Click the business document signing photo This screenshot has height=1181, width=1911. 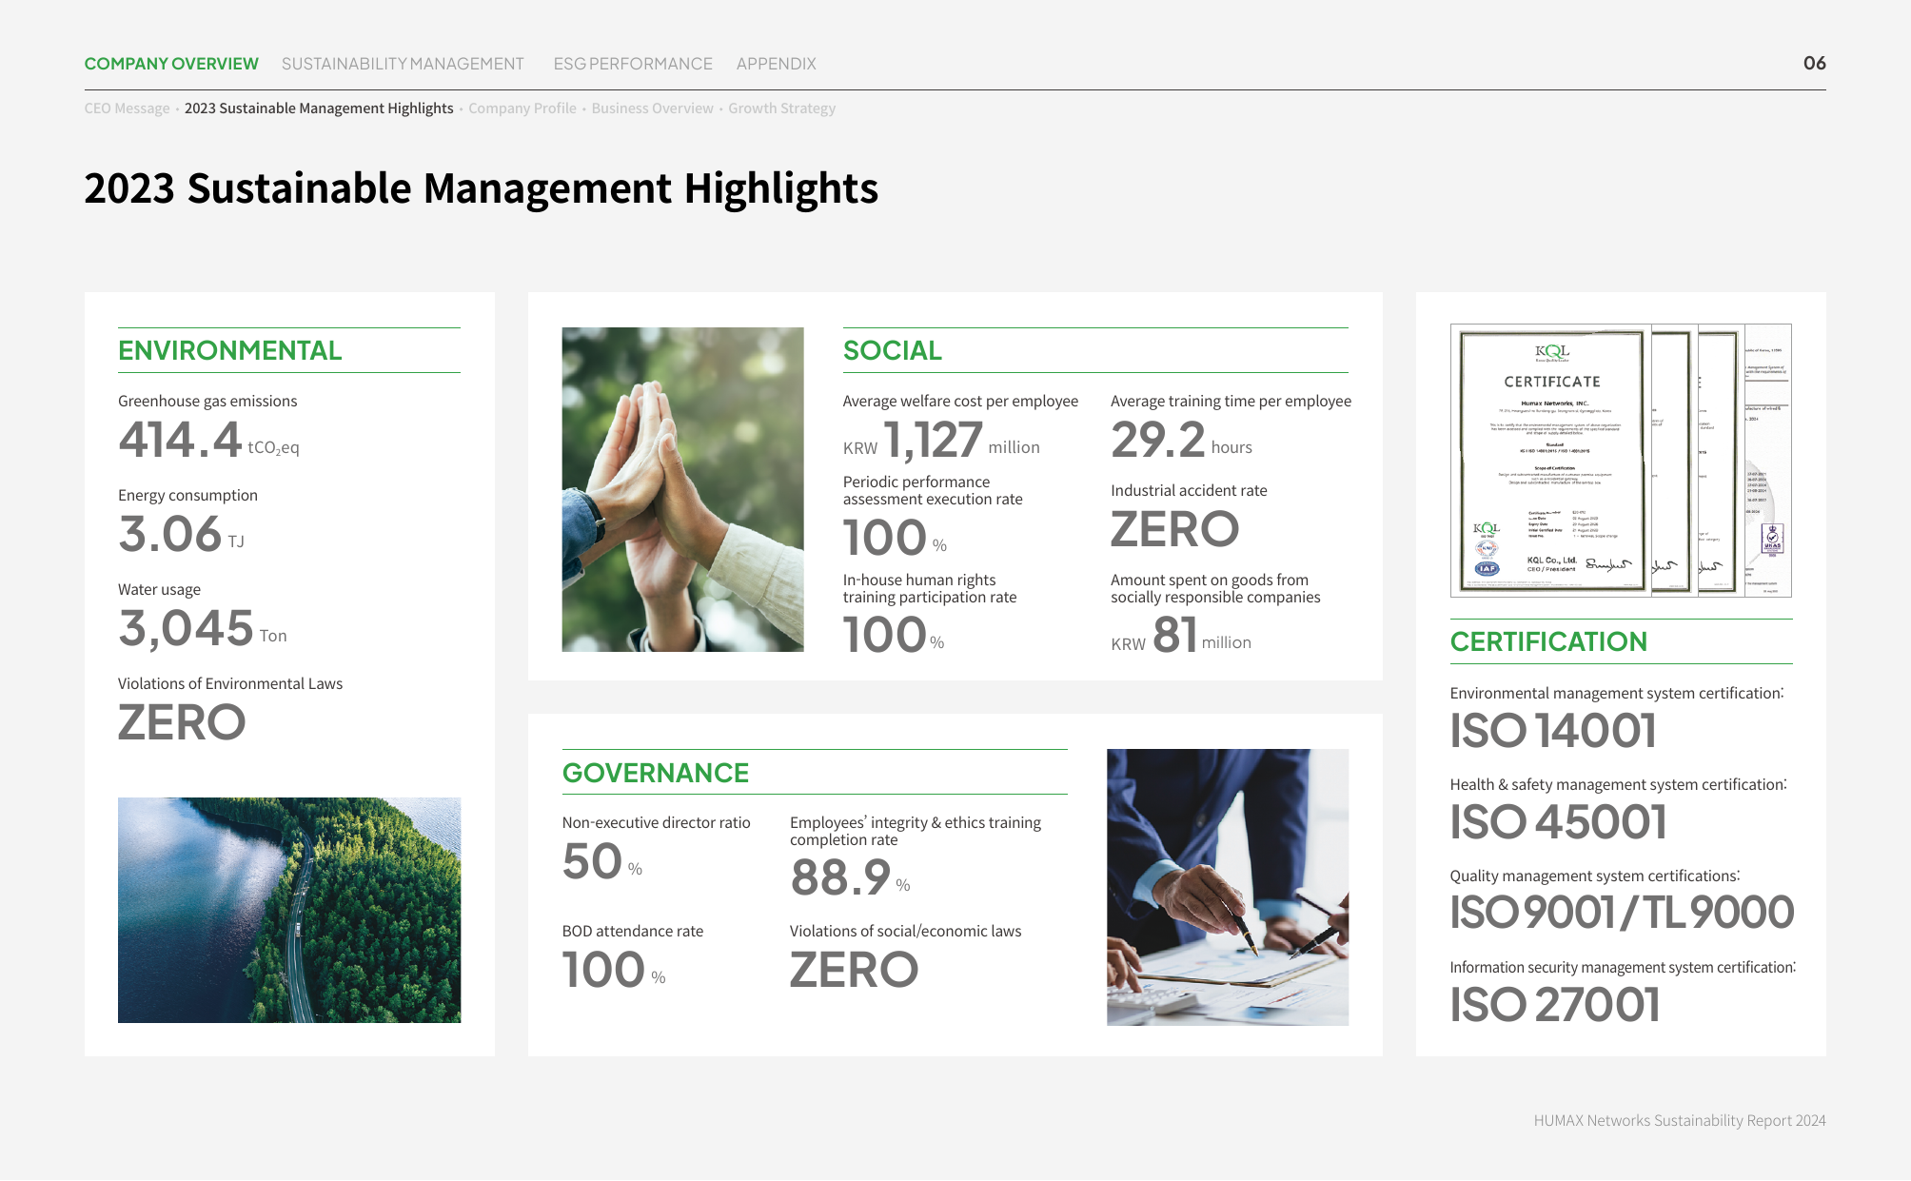(x=1228, y=887)
